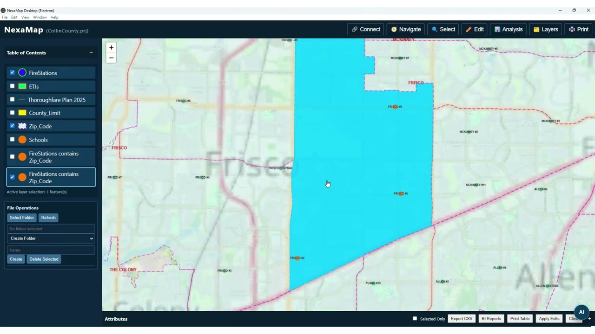Zoom out the map with minus button
595x334 pixels.
coord(111,58)
